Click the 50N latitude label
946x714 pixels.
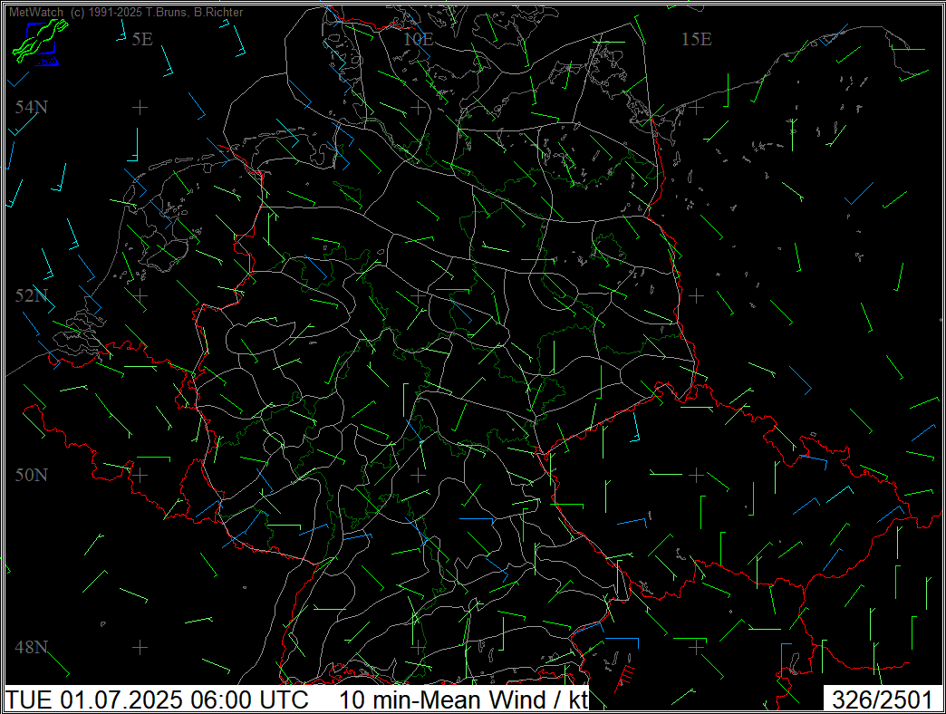tap(32, 475)
